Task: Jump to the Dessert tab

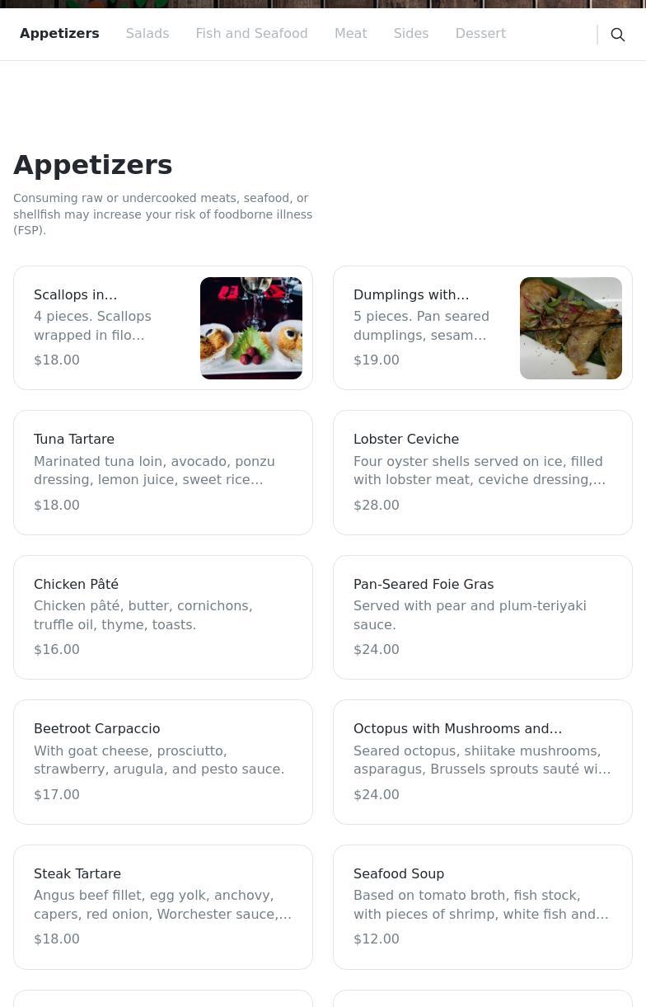Action: click(480, 34)
